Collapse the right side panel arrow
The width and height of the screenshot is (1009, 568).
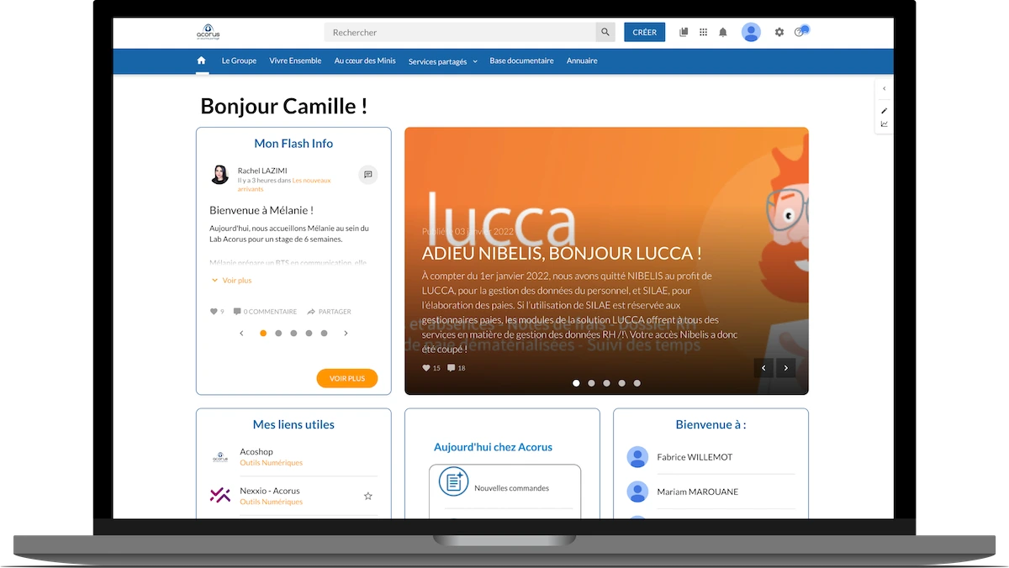[884, 88]
